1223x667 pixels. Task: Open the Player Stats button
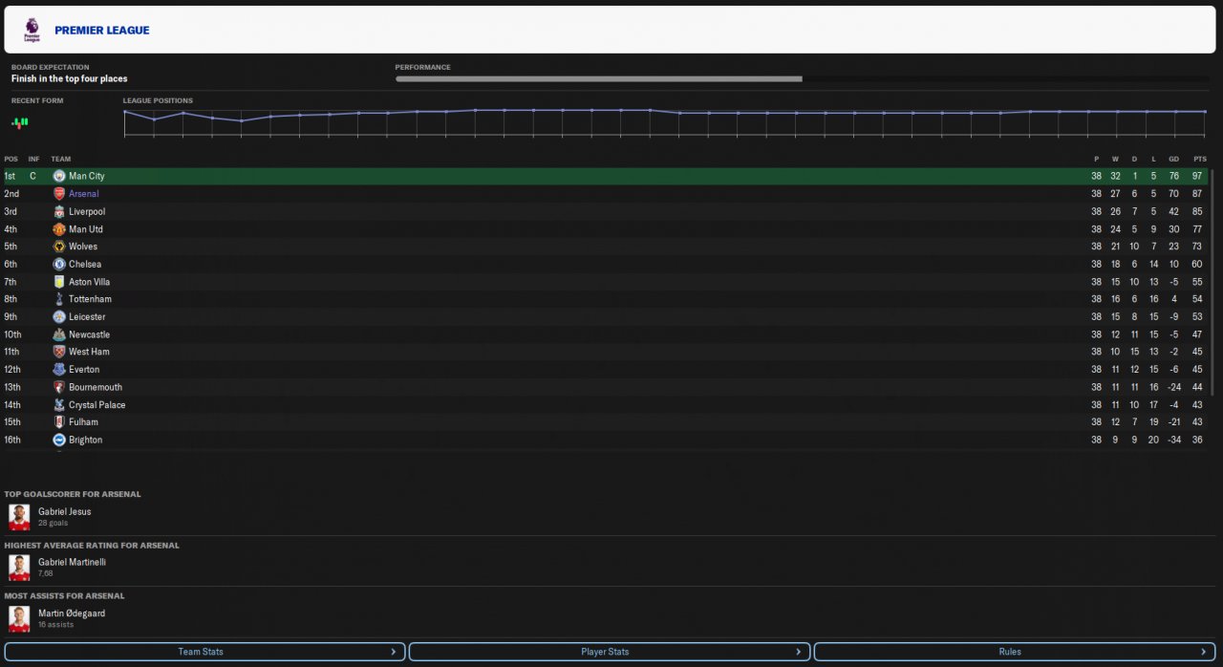[x=609, y=652]
